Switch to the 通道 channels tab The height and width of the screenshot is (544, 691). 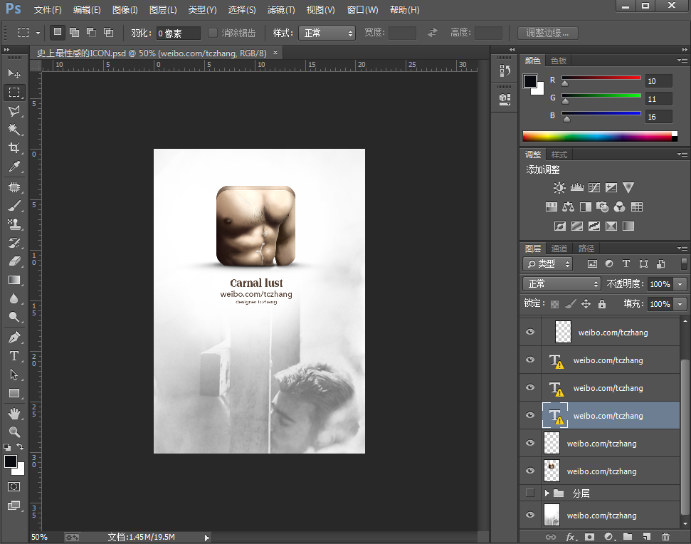[559, 249]
